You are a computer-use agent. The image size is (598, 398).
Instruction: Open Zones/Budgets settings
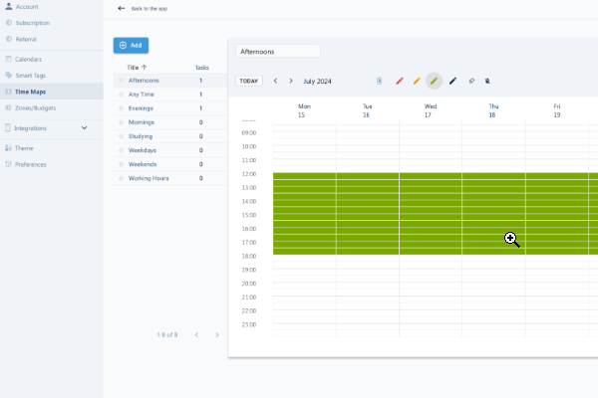click(x=36, y=104)
